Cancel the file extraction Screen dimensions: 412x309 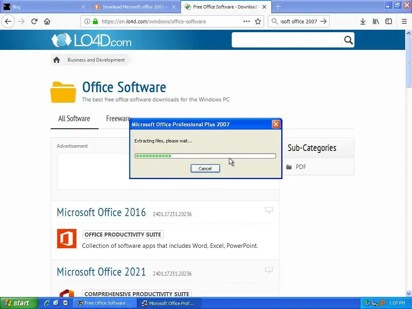point(205,169)
